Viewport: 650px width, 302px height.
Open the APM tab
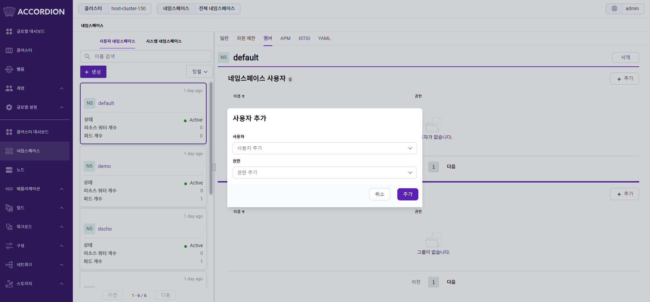285,38
